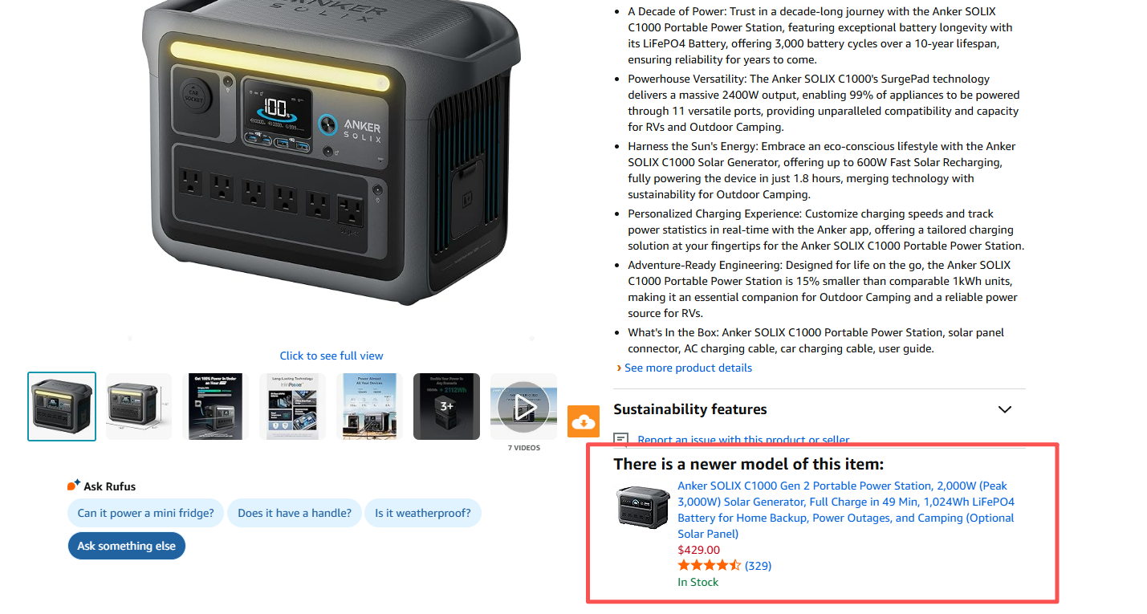
Task: Open the Anker SOLIX C1000 Gen 2 link
Action: [x=846, y=510]
